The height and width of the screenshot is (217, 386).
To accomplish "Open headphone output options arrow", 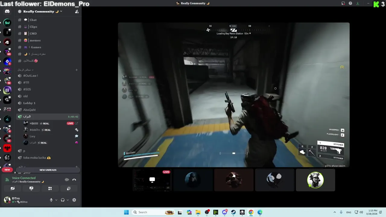I will pyautogui.click(x=68, y=200).
